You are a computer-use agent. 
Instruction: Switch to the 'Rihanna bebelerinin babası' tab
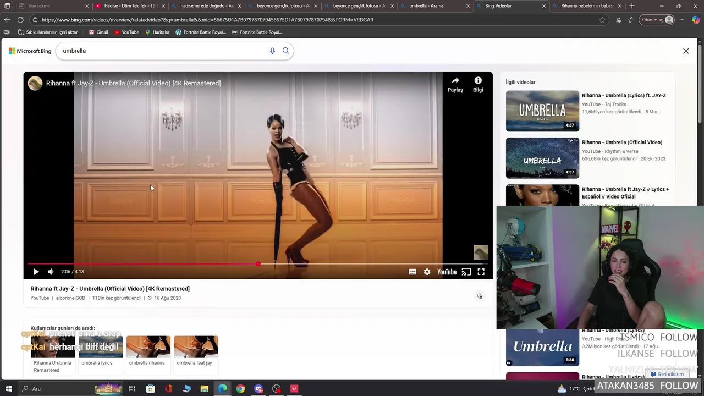click(x=587, y=6)
